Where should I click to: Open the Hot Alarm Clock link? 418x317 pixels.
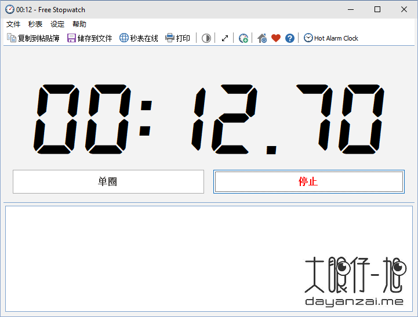point(331,38)
